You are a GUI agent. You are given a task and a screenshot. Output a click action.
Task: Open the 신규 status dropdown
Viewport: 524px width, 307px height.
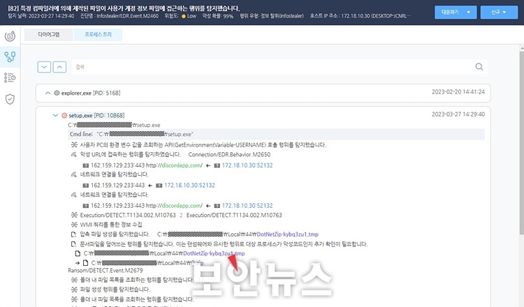tap(499, 13)
